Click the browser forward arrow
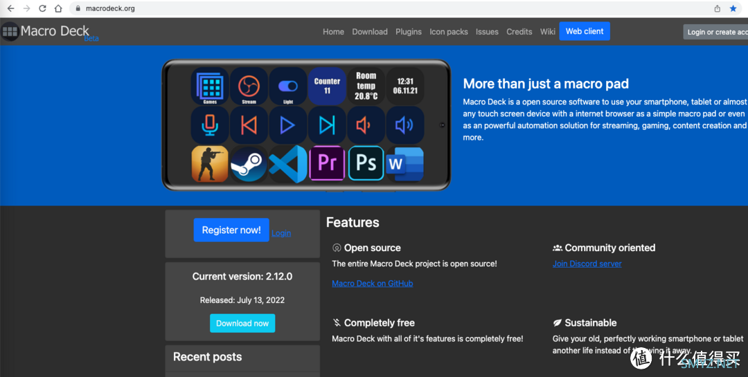This screenshot has height=377, width=748. [27, 8]
